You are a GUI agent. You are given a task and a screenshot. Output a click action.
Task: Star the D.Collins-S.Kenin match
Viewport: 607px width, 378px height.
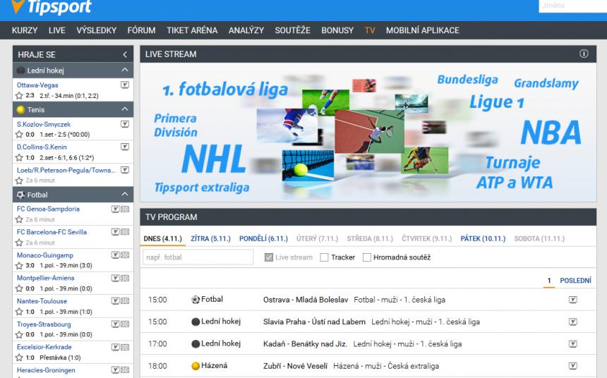pyautogui.click(x=19, y=157)
